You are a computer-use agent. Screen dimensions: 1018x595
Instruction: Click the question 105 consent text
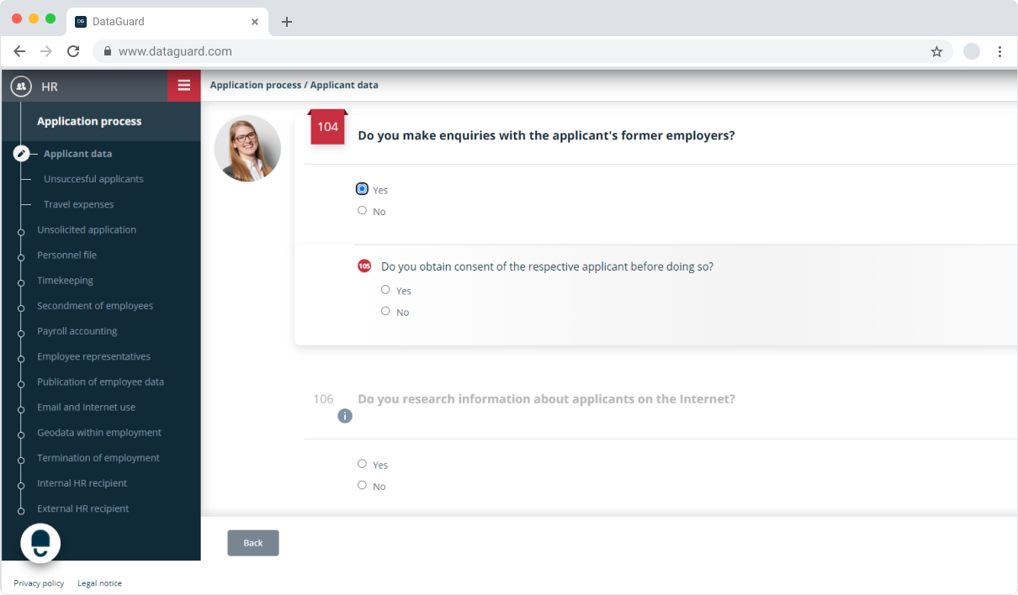(x=547, y=266)
